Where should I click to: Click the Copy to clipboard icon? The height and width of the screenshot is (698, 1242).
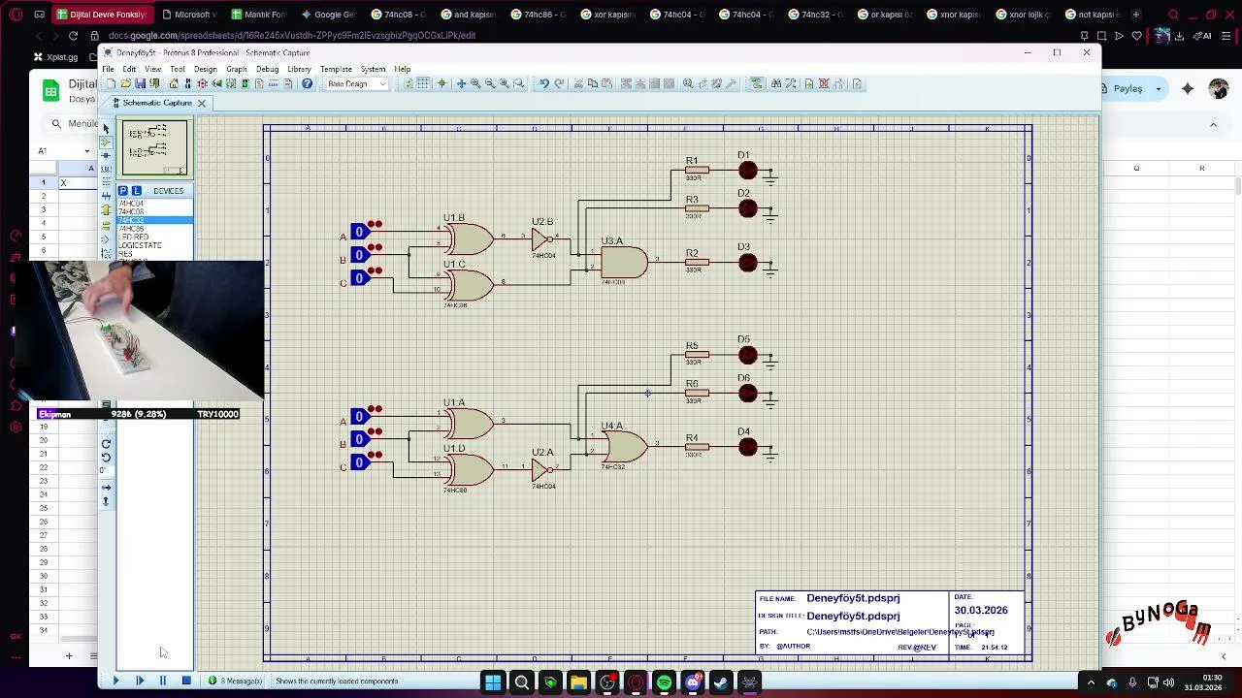click(593, 83)
